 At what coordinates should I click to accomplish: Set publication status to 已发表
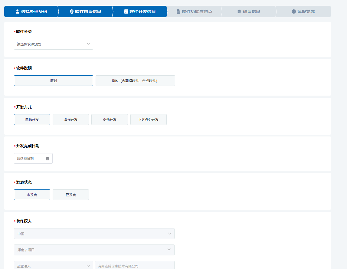coord(71,195)
